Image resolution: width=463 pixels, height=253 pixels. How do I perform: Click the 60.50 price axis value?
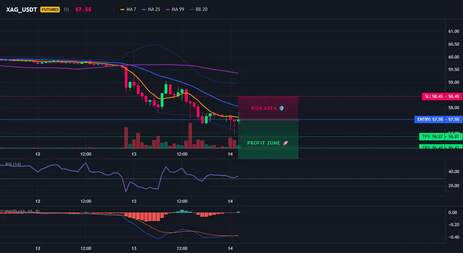454,44
